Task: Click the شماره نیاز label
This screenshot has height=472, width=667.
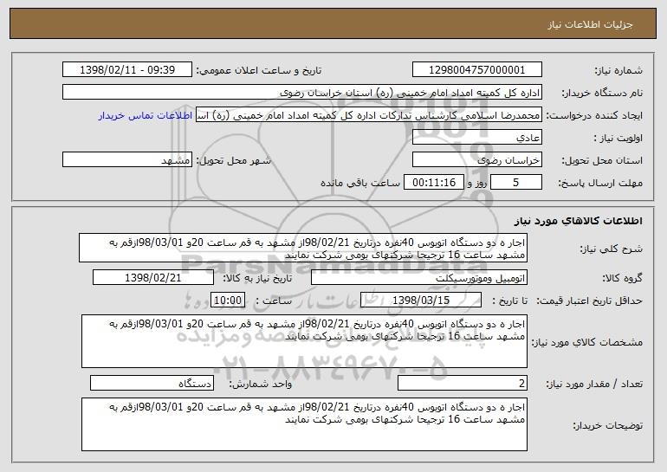Action: click(x=618, y=71)
